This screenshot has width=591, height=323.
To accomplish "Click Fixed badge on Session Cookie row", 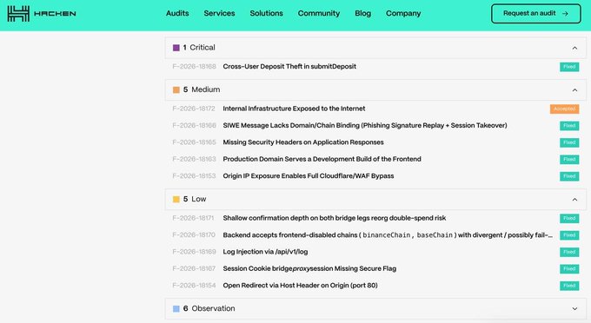I will pos(569,269).
